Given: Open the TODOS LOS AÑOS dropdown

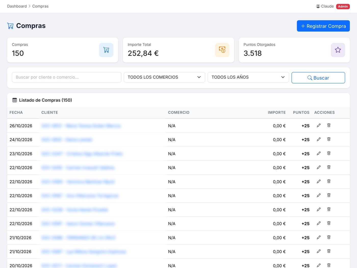Looking at the screenshot, I should tap(248, 77).
